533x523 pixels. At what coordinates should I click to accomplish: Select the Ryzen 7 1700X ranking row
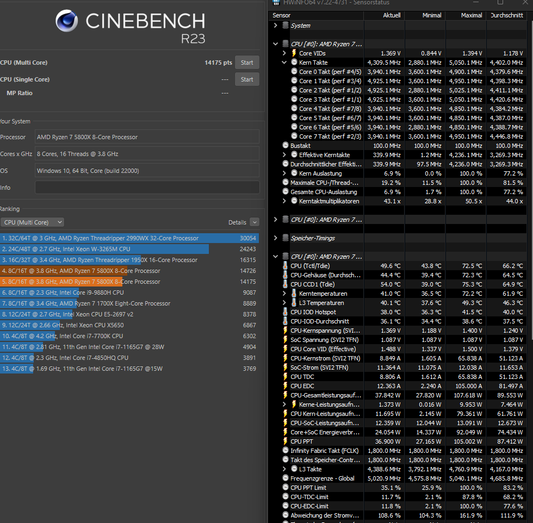tap(129, 303)
